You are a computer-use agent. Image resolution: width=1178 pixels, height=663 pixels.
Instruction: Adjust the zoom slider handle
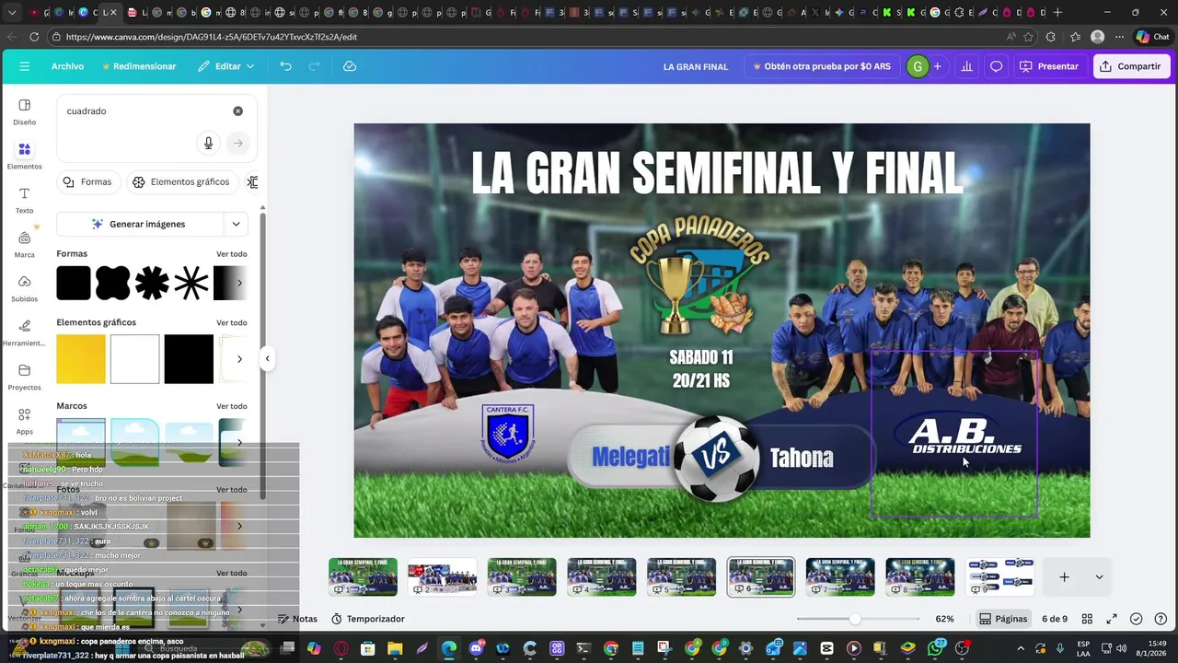855,619
